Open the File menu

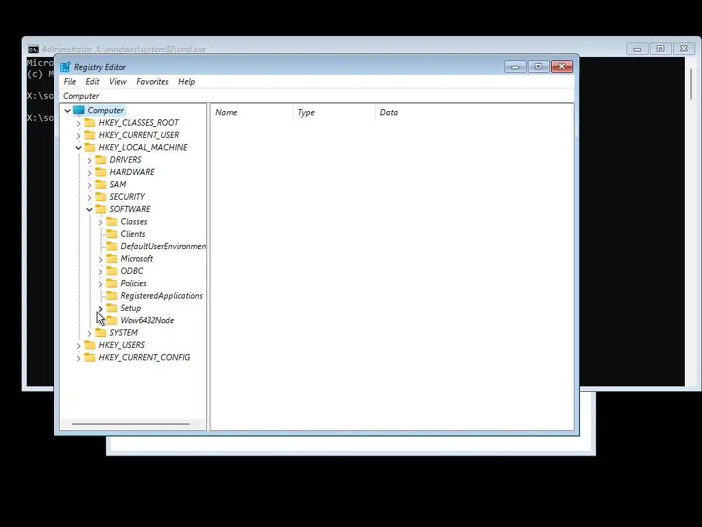pyautogui.click(x=70, y=82)
